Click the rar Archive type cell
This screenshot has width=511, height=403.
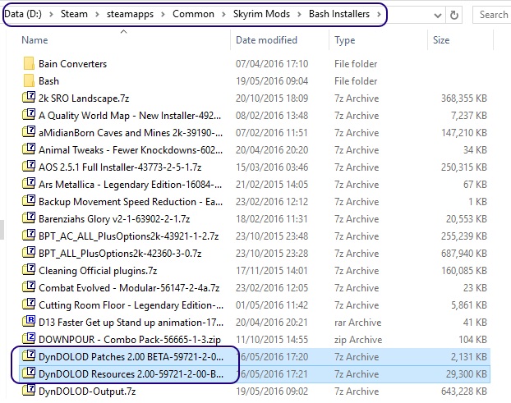click(x=357, y=323)
